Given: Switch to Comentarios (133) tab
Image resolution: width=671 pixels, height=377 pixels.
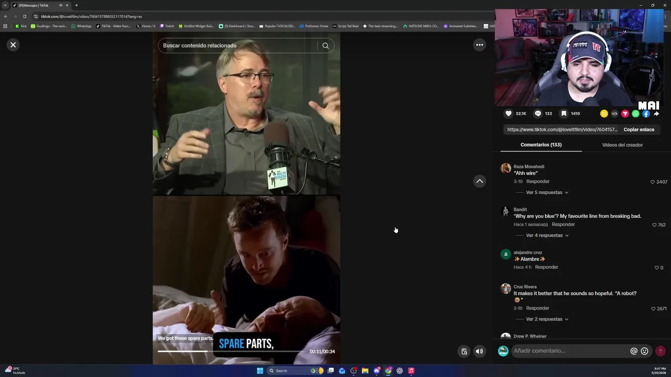Looking at the screenshot, I should (x=541, y=145).
